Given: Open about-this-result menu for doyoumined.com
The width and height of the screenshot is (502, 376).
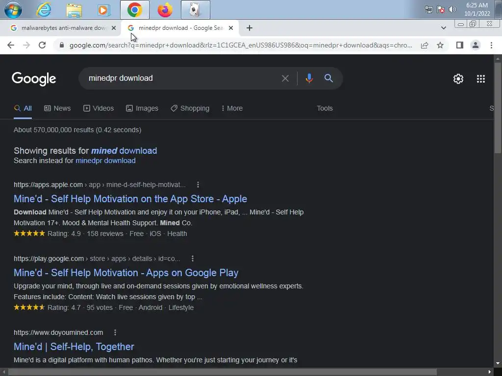Looking at the screenshot, I should tap(115, 332).
